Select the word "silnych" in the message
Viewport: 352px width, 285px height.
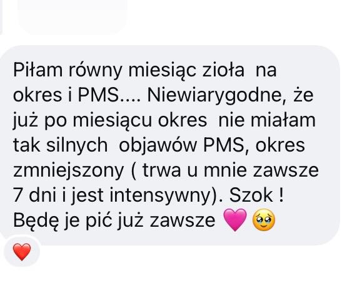coord(77,145)
